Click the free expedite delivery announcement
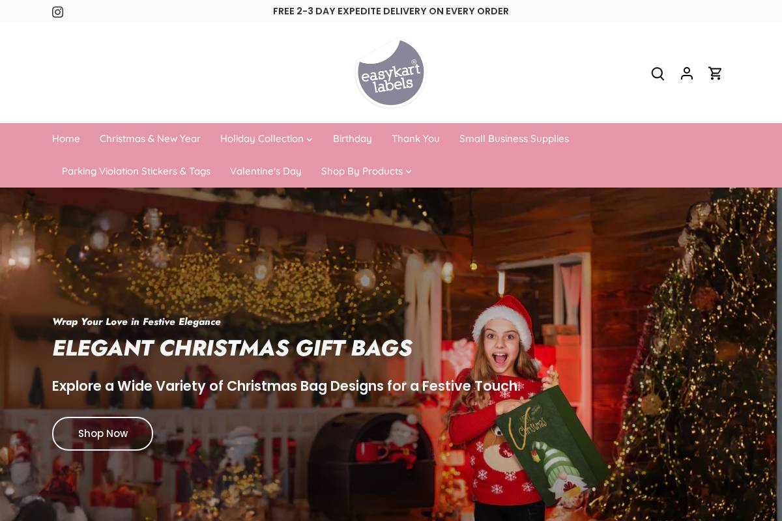The image size is (782, 521). pyautogui.click(x=391, y=11)
